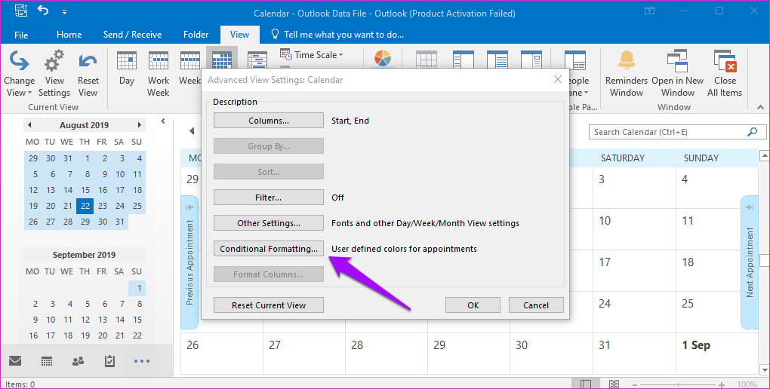This screenshot has width=770, height=389.
Task: Click the zoom out minus button
Action: tap(634, 384)
